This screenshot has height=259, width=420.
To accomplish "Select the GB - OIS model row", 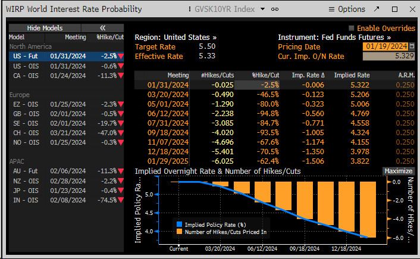I will coord(67,114).
